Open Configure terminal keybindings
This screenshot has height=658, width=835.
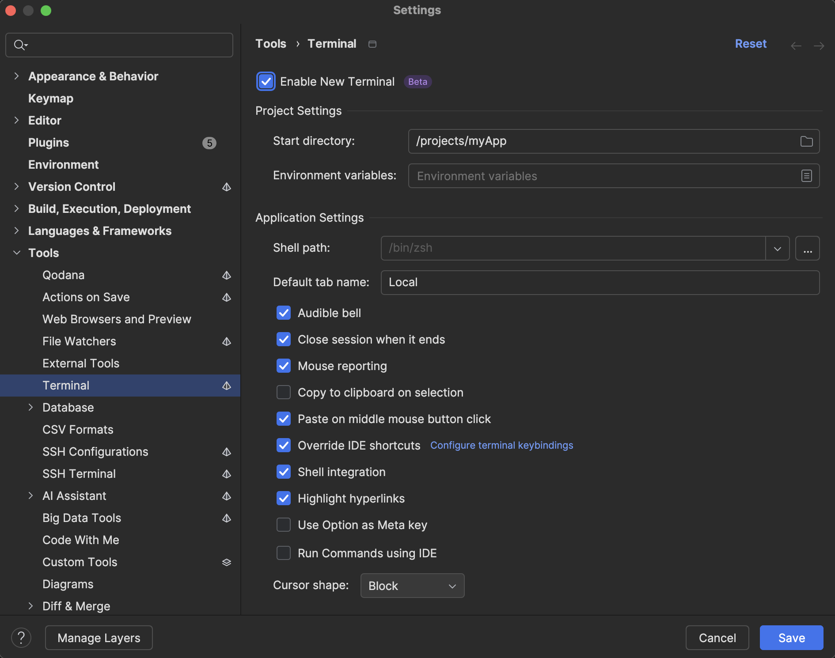[x=501, y=445]
